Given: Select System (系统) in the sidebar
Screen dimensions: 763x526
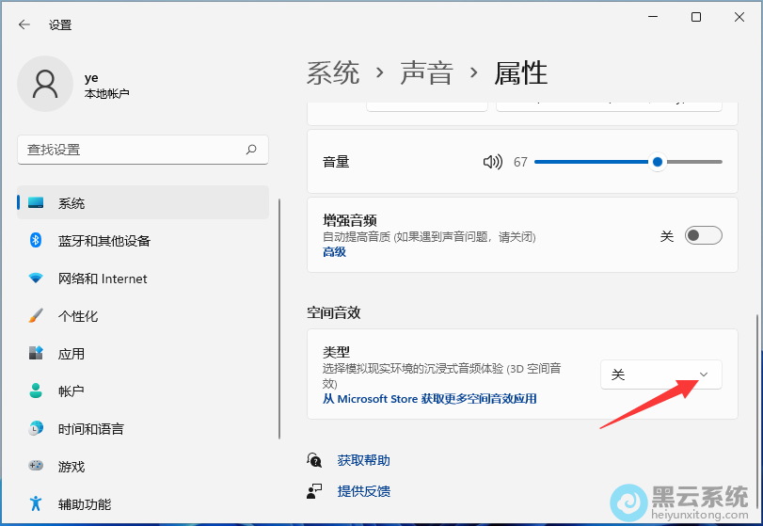Looking at the screenshot, I should (72, 203).
